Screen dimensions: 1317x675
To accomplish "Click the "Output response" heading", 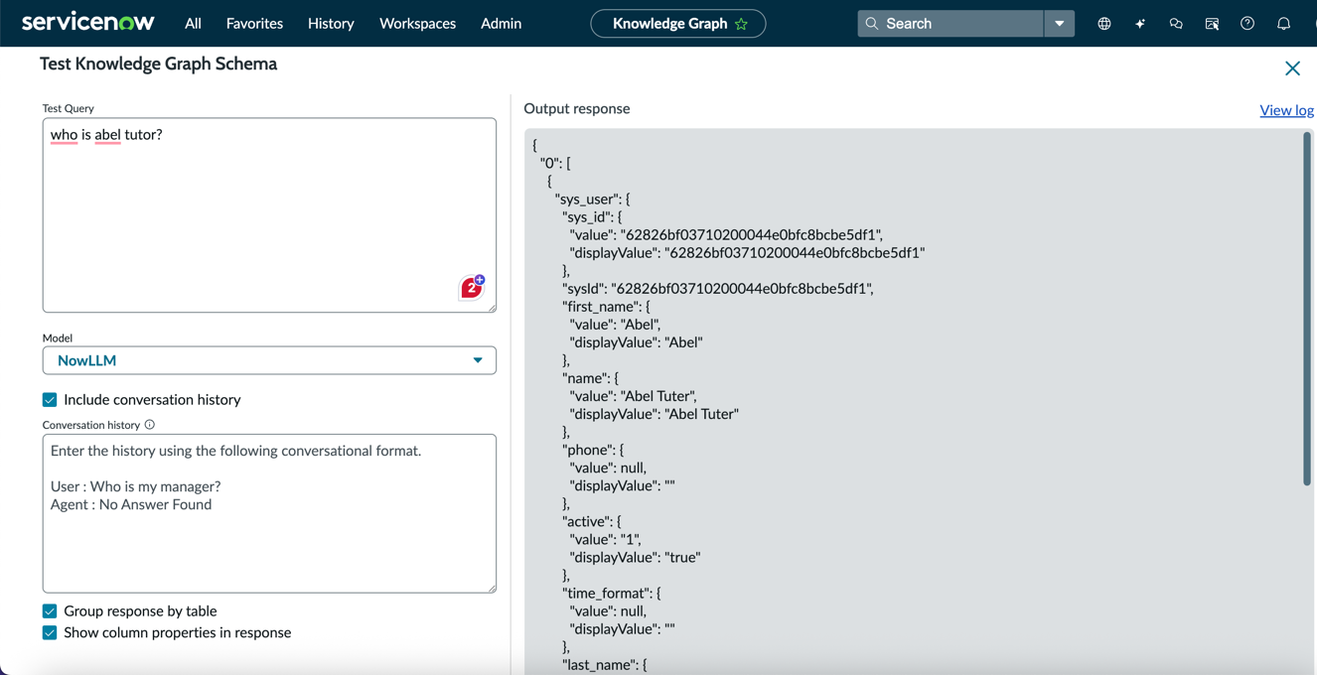I will pyautogui.click(x=576, y=108).
